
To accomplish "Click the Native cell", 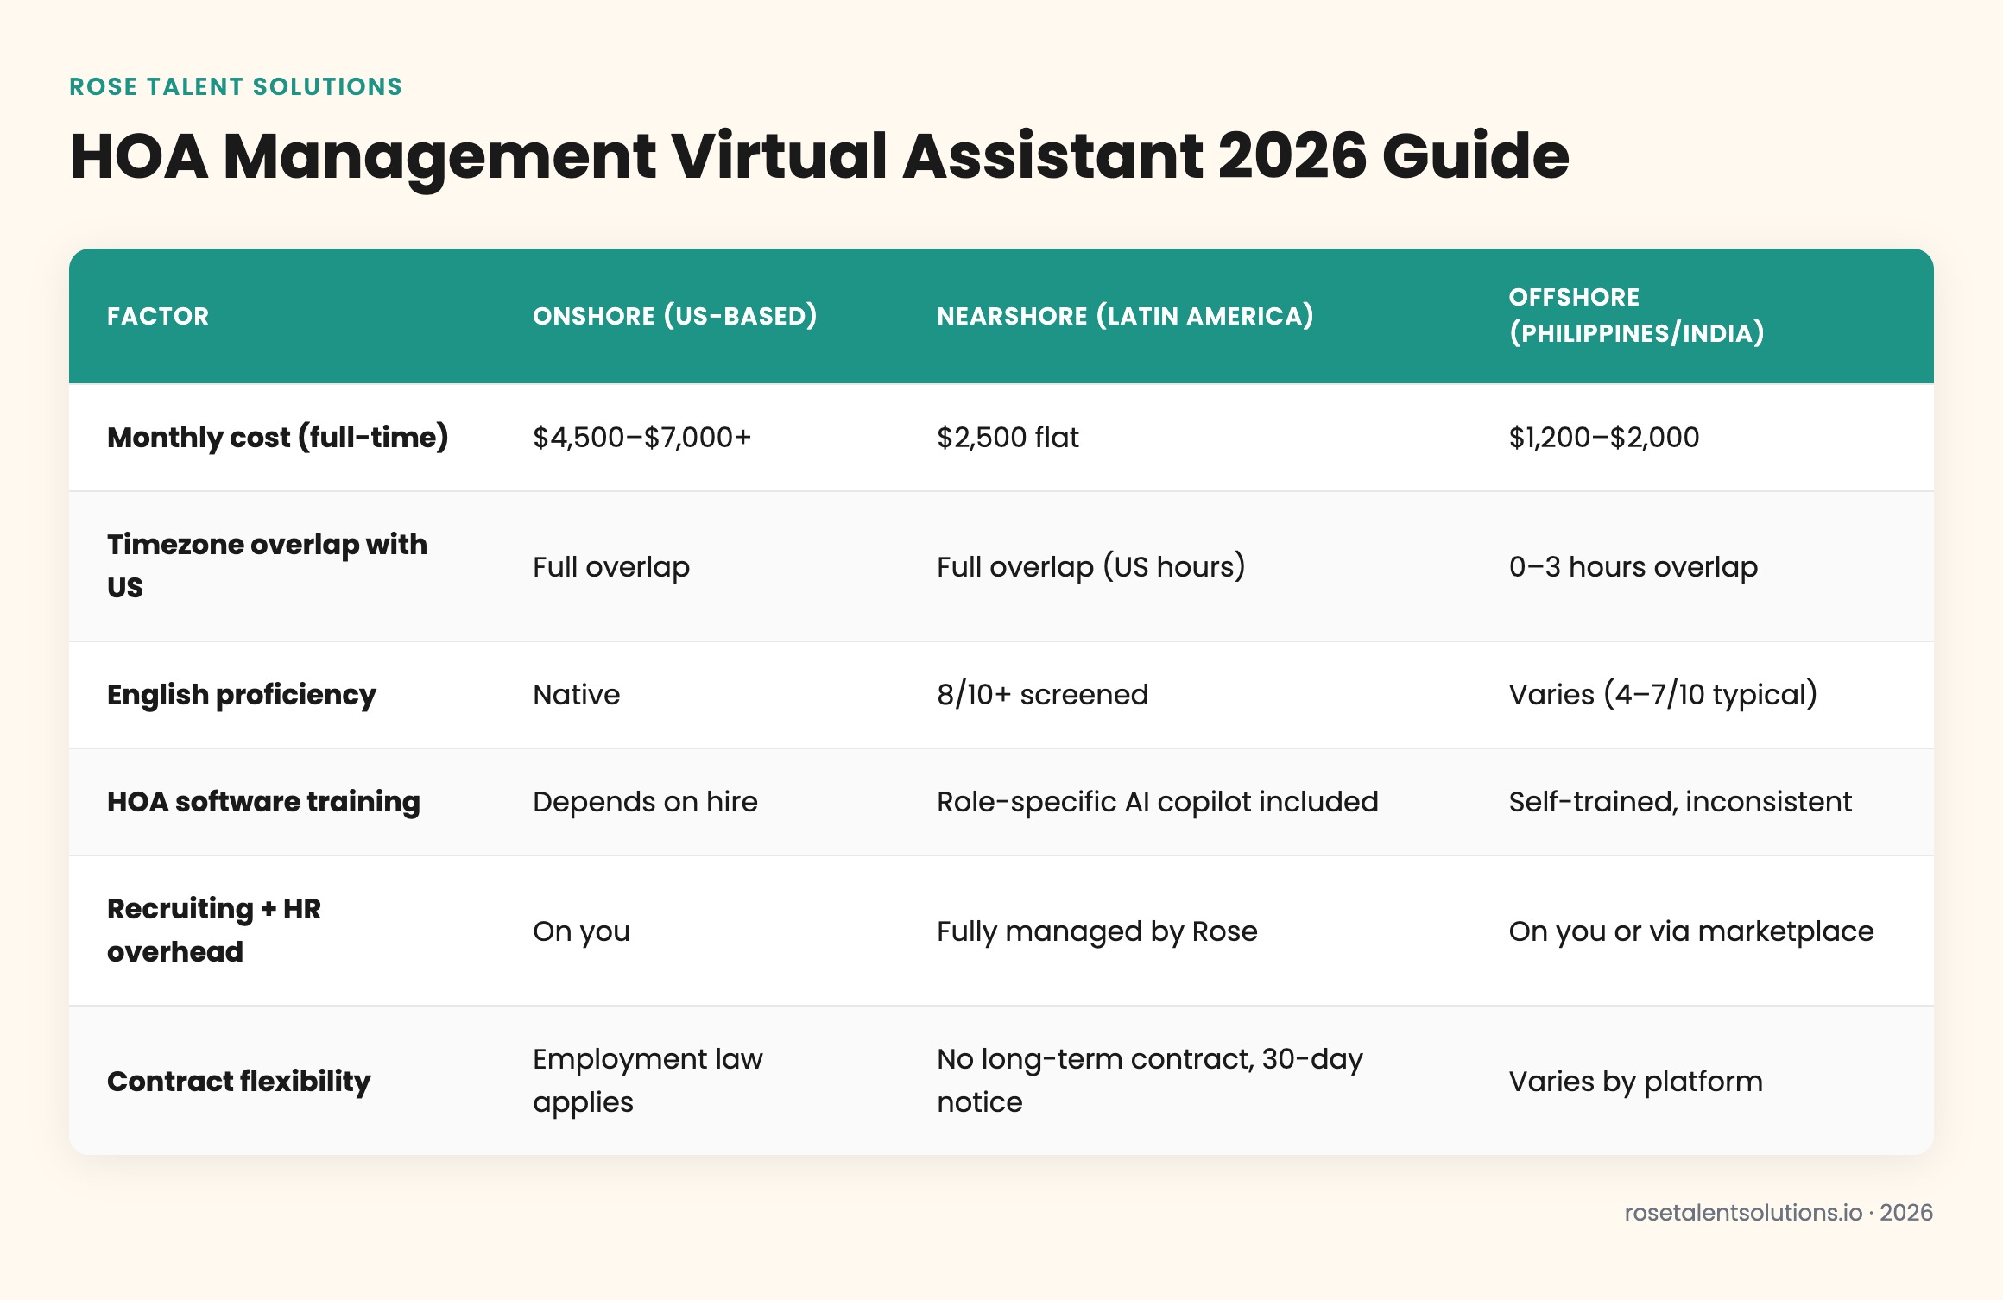I will (577, 695).
